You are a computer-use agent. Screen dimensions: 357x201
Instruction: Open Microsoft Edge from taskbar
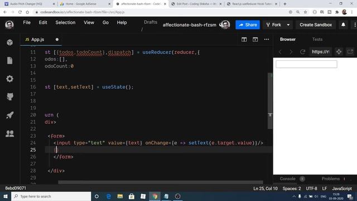pos(109,196)
